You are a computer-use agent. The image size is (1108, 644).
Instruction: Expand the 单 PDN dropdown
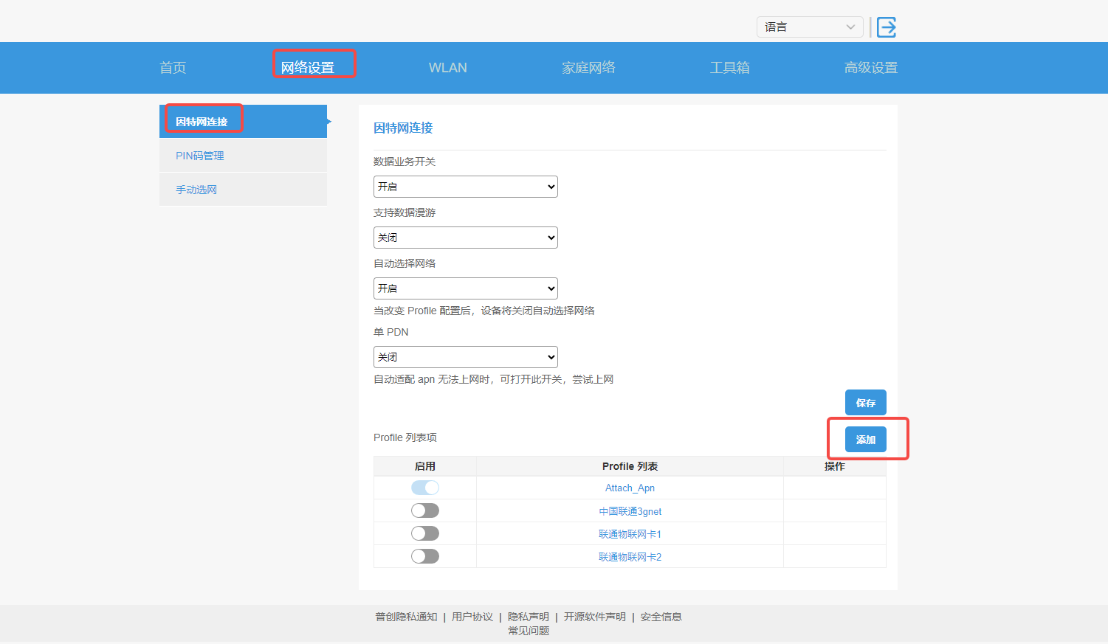[x=465, y=357]
